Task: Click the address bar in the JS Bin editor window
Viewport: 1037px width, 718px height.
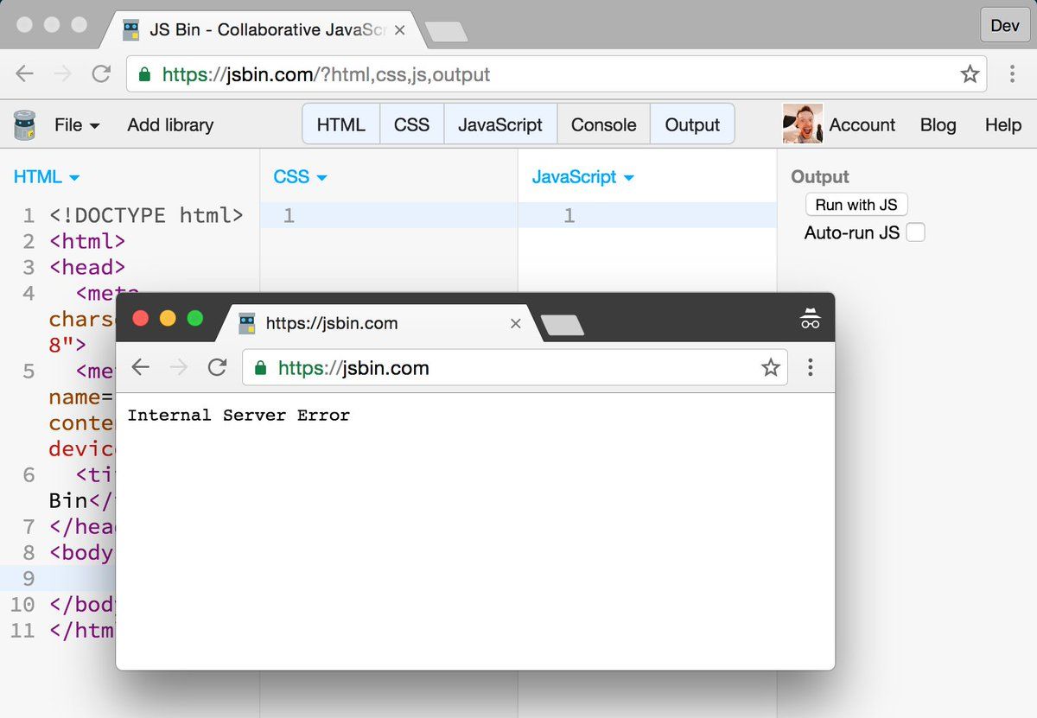Action: (x=557, y=74)
